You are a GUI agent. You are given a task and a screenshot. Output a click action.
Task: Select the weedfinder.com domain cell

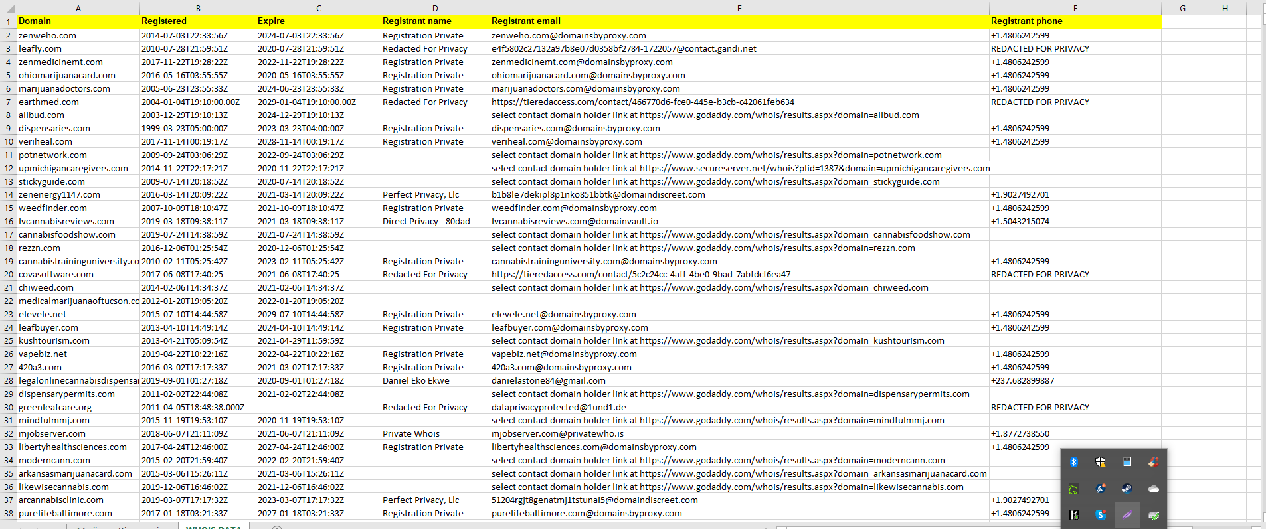click(78, 208)
